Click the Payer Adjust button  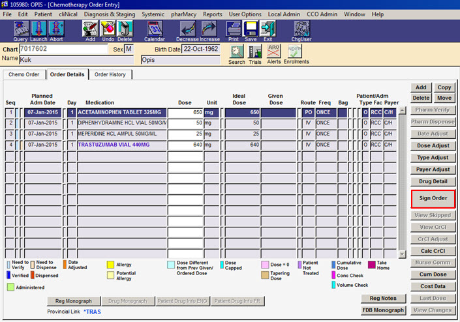pos(433,169)
